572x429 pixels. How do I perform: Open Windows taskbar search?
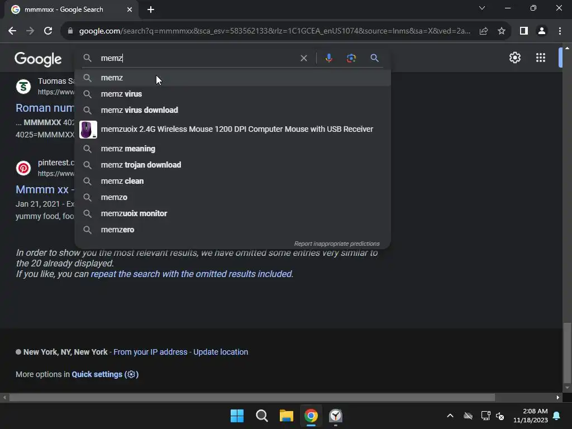click(x=261, y=416)
